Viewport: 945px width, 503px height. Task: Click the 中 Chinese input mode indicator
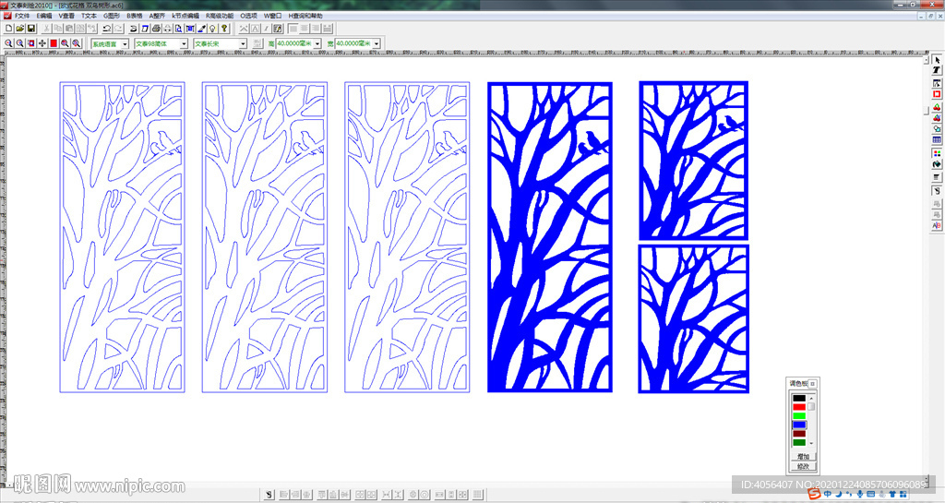pos(828,494)
